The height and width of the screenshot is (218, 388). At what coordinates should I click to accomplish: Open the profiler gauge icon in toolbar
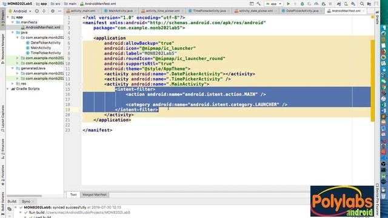pos(316,4)
